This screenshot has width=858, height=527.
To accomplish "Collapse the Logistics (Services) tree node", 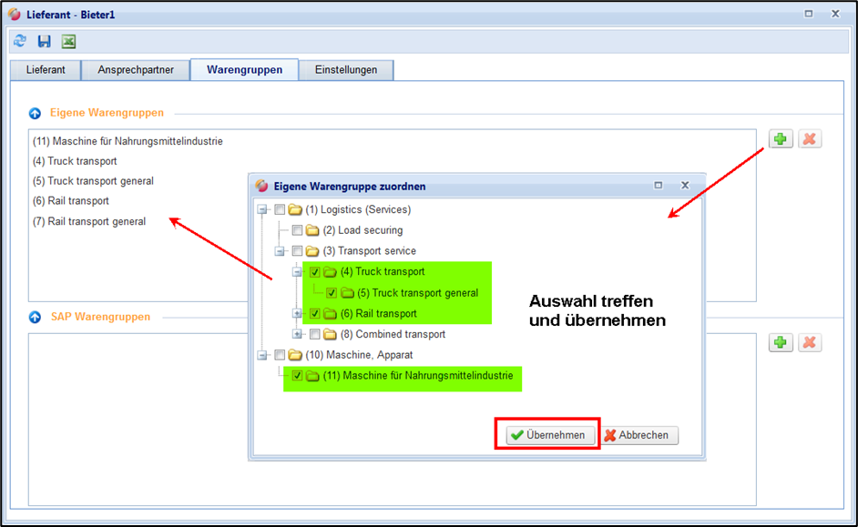I will pyautogui.click(x=262, y=210).
